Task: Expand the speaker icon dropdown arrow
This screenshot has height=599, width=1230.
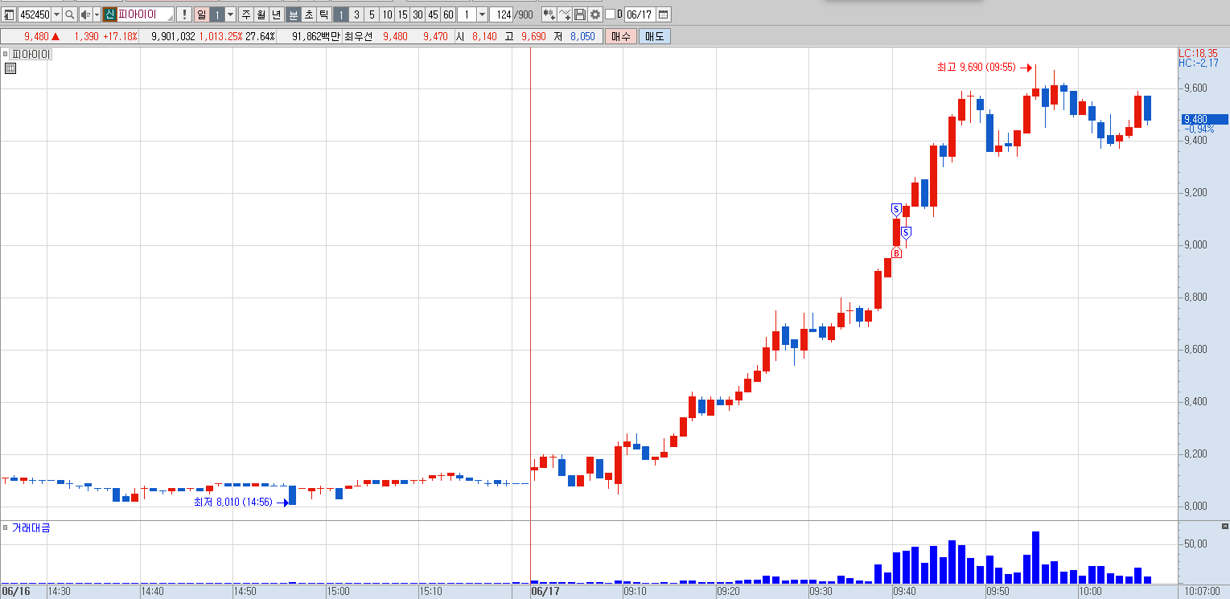Action: click(x=97, y=14)
